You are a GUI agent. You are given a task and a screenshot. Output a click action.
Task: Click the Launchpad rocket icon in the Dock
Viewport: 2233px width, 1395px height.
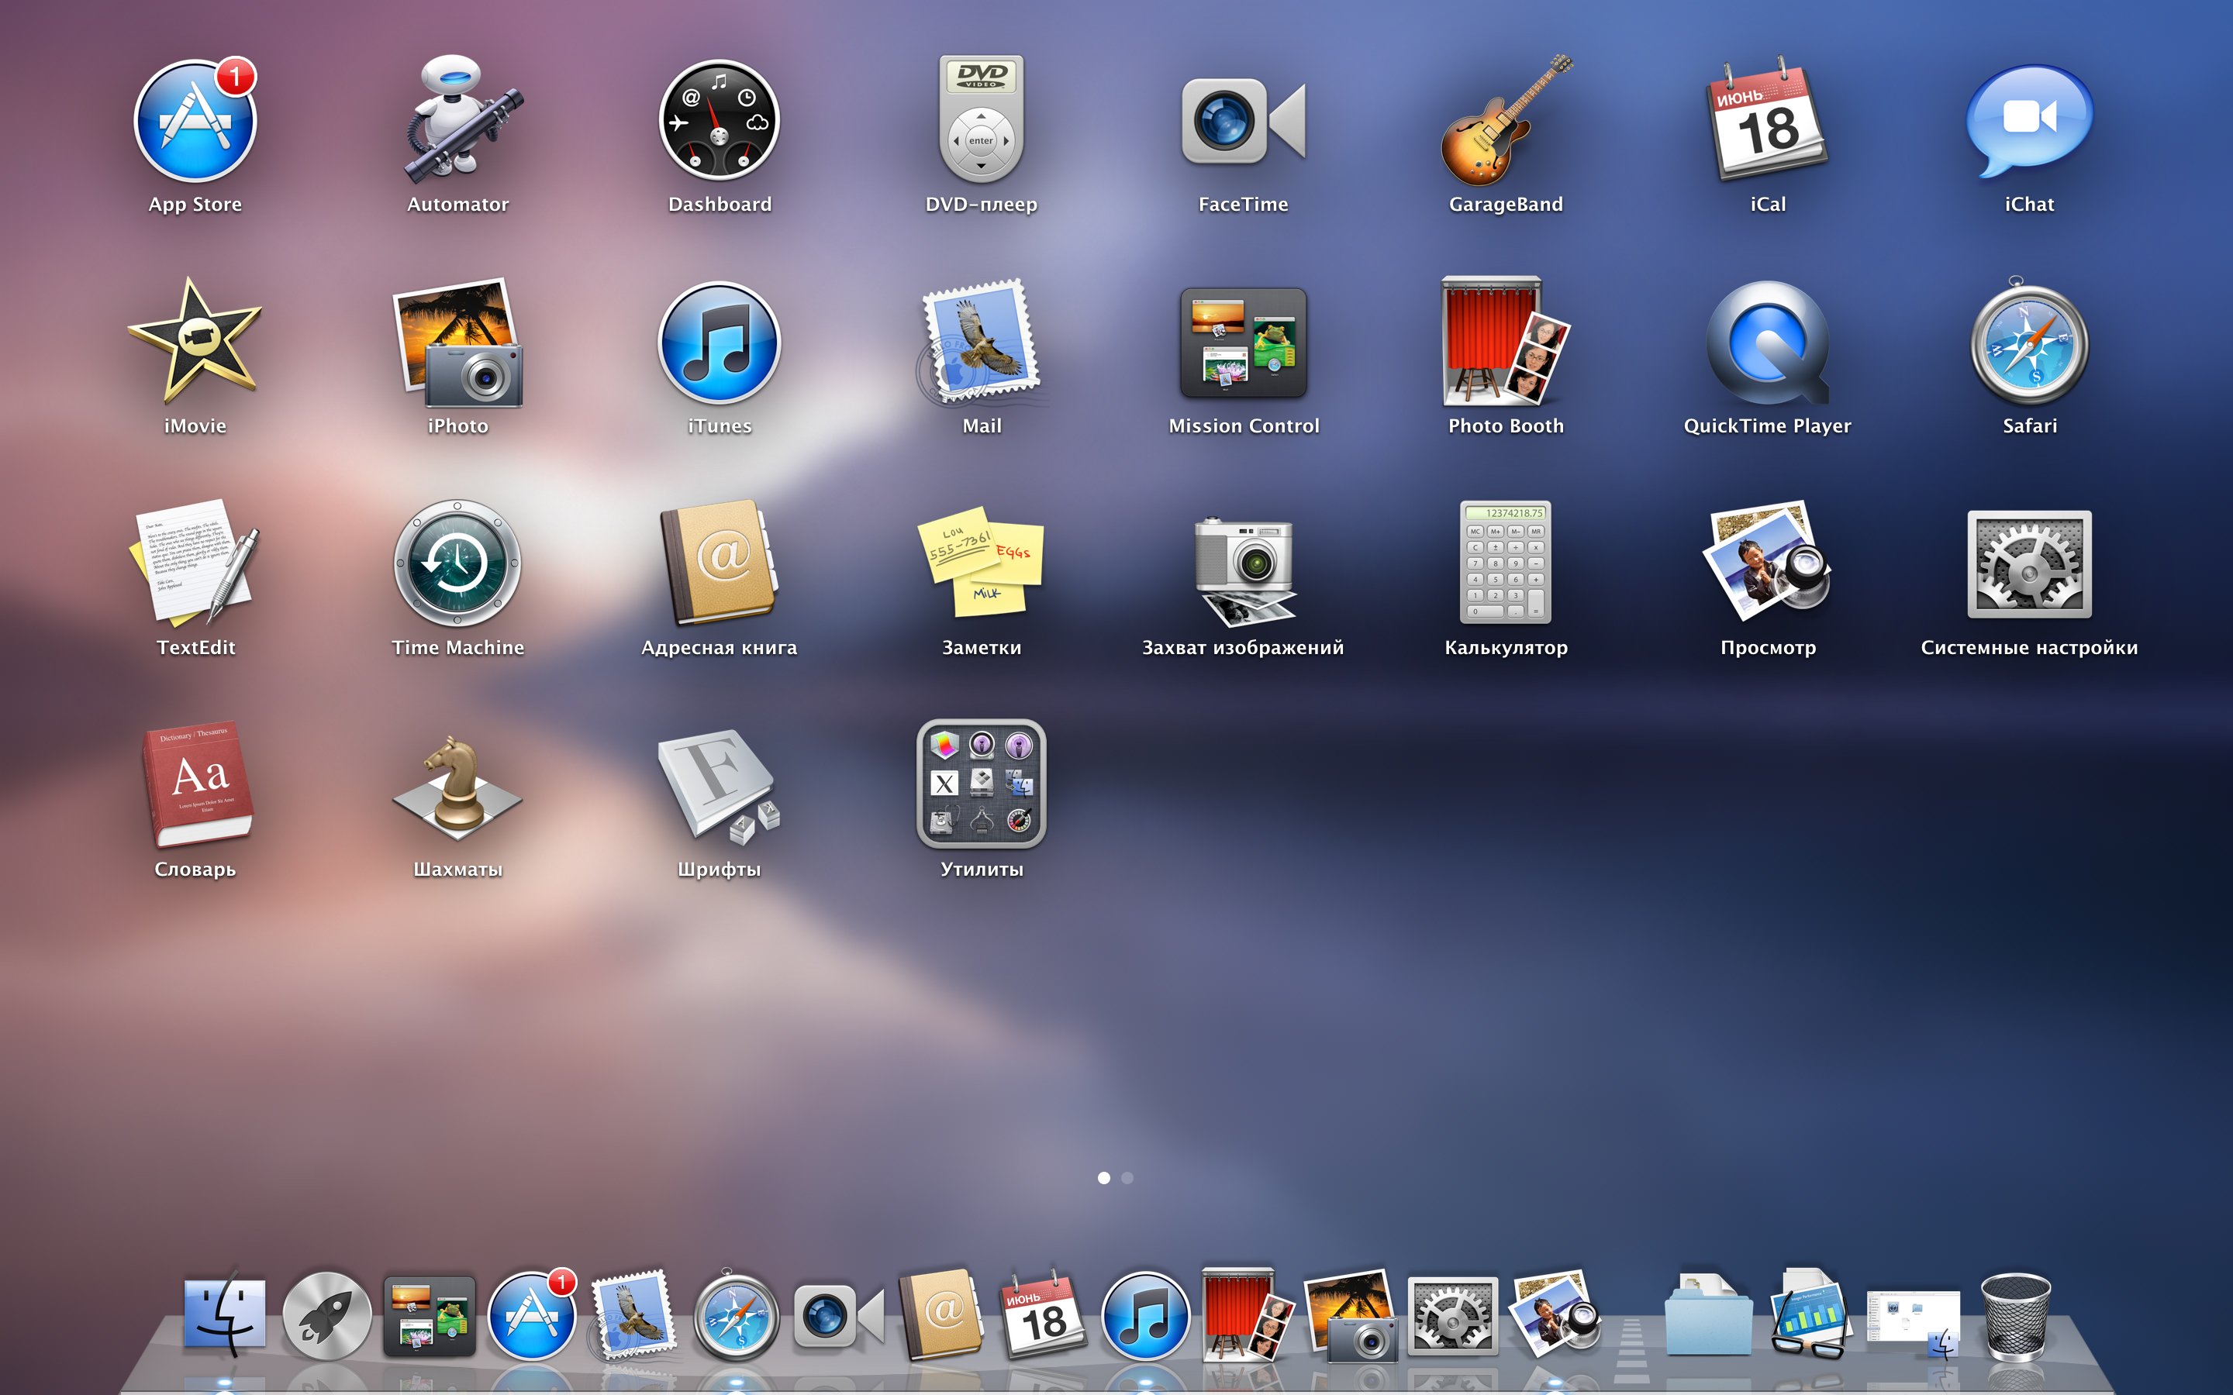point(326,1317)
